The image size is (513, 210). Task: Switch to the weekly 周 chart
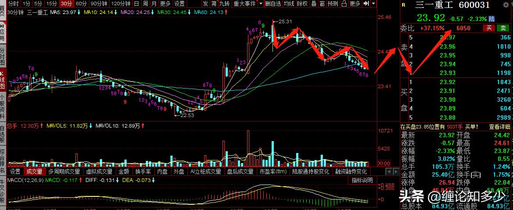click(145, 4)
